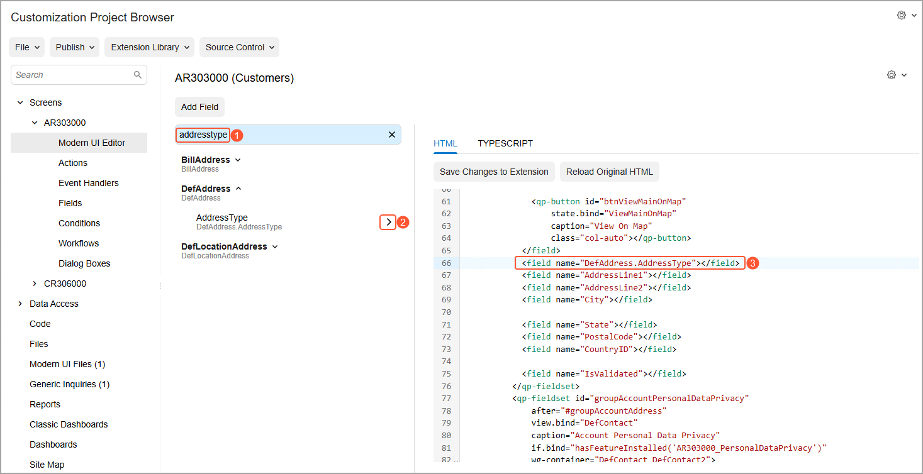Collapse the AR303000 tree node
923x474 pixels.
click(x=35, y=123)
